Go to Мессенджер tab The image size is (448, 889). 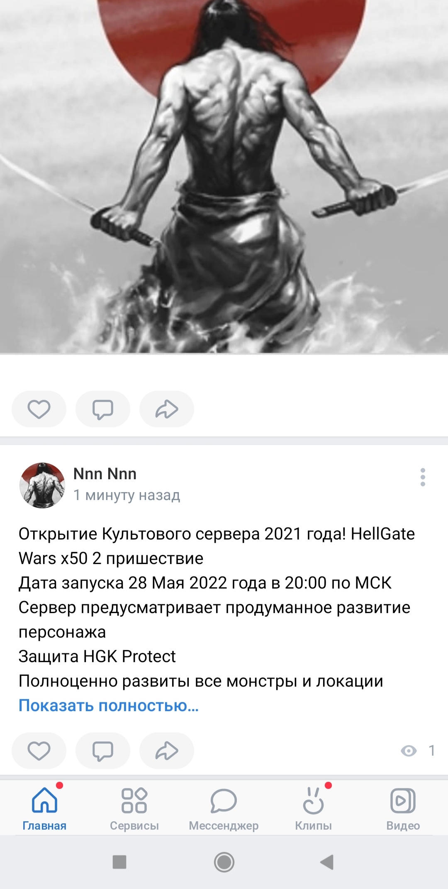(224, 808)
